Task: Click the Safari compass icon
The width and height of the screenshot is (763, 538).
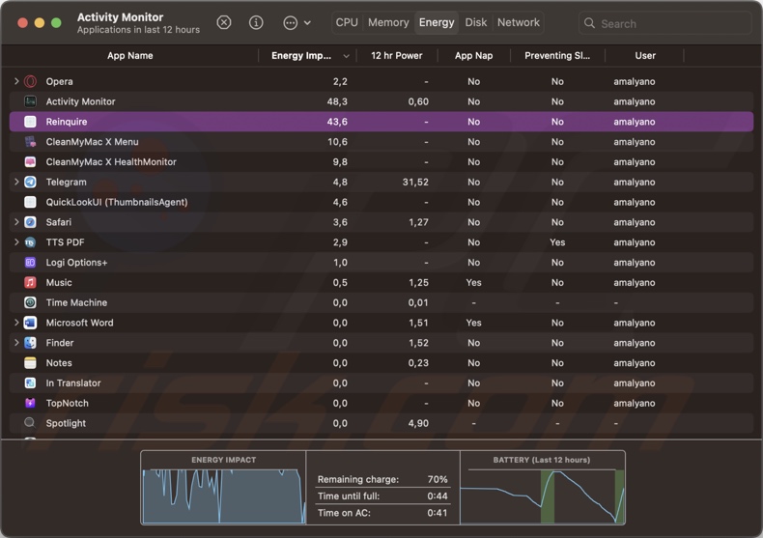Action: (x=30, y=222)
